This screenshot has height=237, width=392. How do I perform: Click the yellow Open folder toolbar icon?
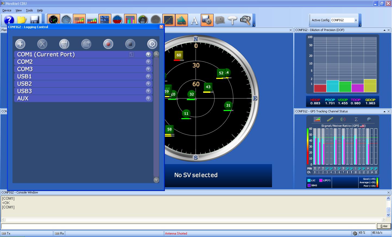tap(22, 20)
